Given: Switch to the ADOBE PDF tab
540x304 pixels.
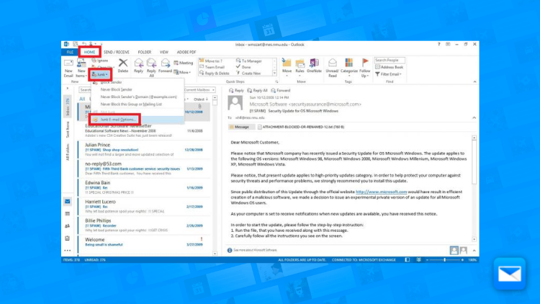Looking at the screenshot, I should [x=186, y=52].
